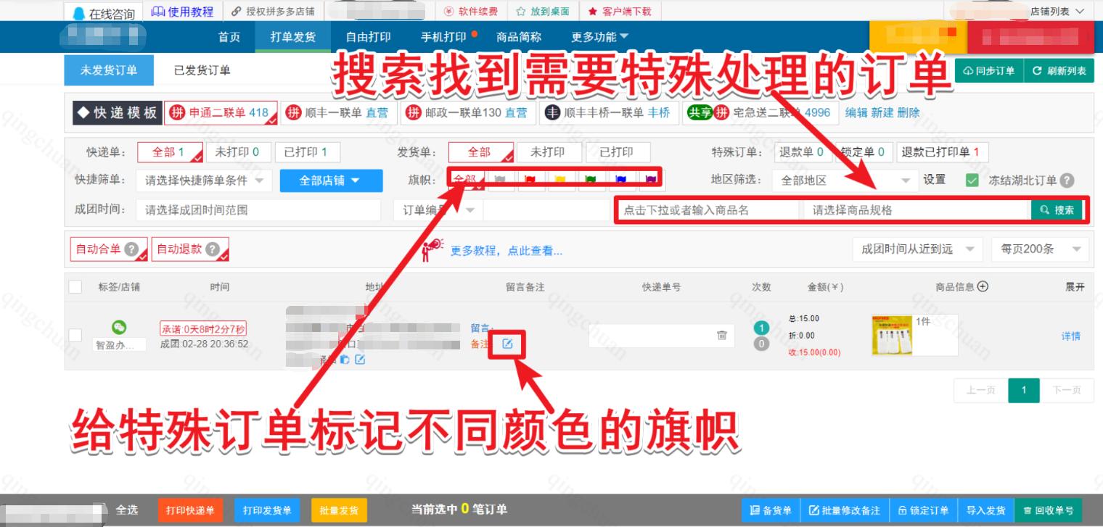The height and width of the screenshot is (527, 1103).
Task: Click 刷新列表 to refresh the order list
Action: 1059,69
